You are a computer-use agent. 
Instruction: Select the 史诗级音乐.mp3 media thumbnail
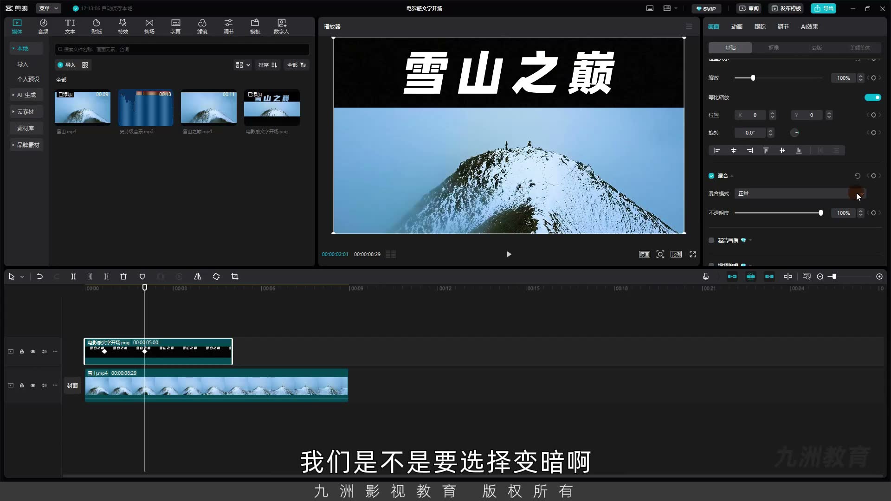pyautogui.click(x=146, y=108)
